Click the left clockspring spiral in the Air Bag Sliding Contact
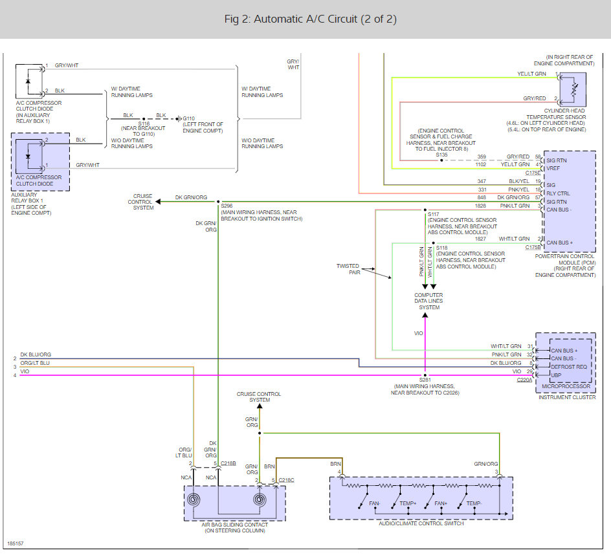The image size is (611, 557). [x=194, y=499]
